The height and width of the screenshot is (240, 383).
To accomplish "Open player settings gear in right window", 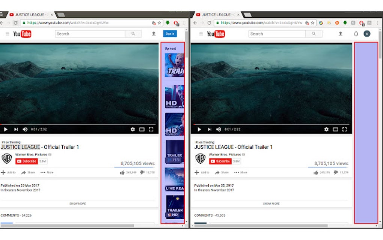I will 326,129.
